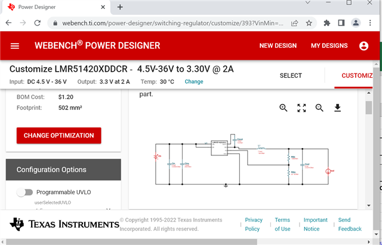Image resolution: width=382 pixels, height=245 pixels.
Task: Download the schematic image
Action: coord(337,108)
